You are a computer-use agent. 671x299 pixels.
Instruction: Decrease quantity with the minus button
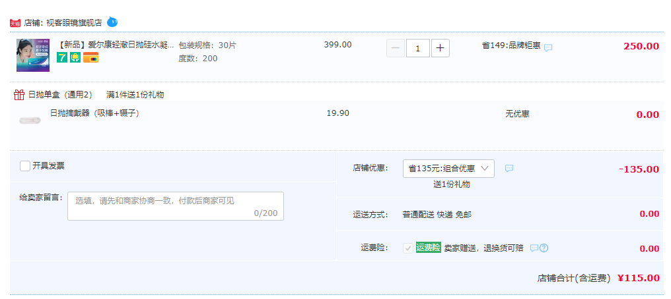pos(396,48)
